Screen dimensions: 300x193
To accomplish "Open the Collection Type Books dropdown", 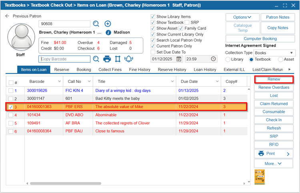I will click(x=274, y=53).
